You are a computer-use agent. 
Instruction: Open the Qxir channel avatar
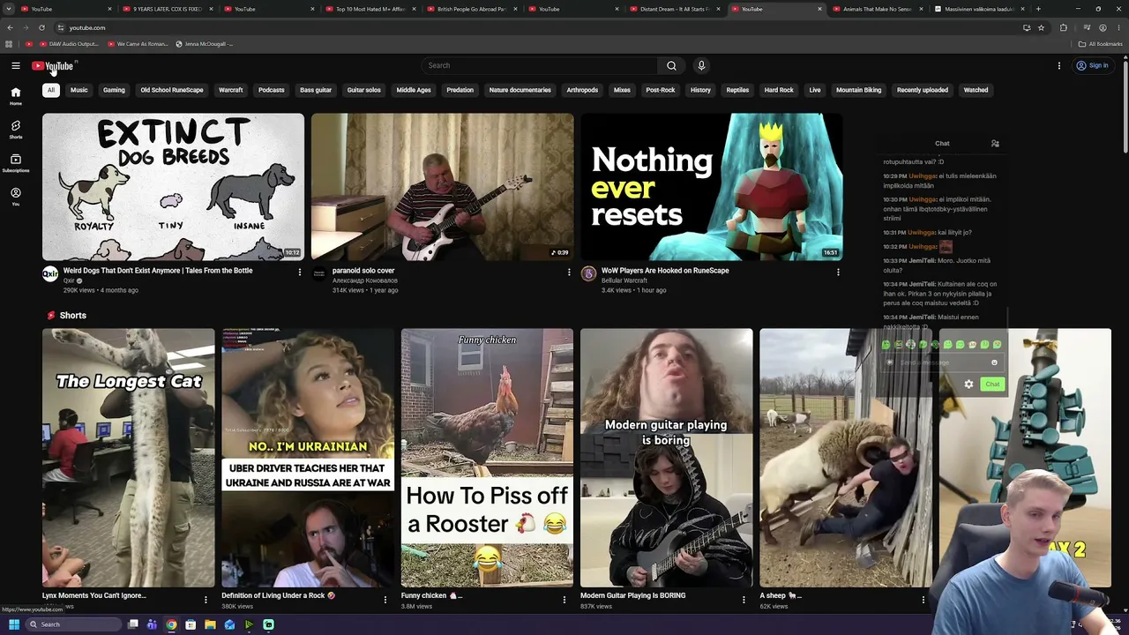pyautogui.click(x=50, y=274)
